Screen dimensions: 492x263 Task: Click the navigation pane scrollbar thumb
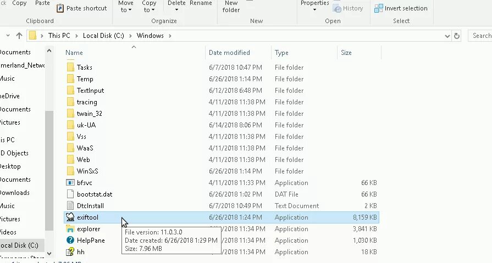tap(49, 171)
